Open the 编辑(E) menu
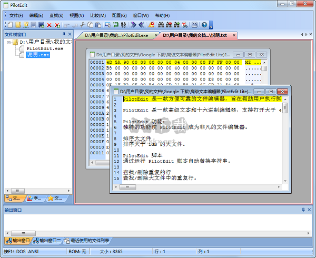Screen dimensions: 316x258 [36, 15]
